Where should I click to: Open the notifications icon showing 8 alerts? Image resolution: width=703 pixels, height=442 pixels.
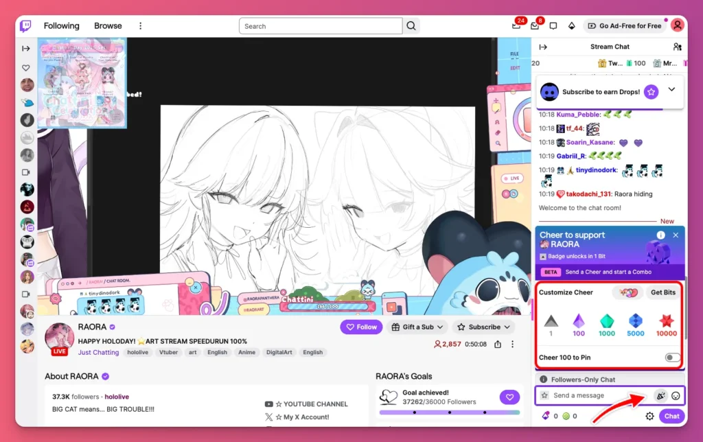coord(535,25)
